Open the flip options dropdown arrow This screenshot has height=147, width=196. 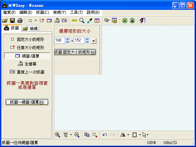(128, 135)
